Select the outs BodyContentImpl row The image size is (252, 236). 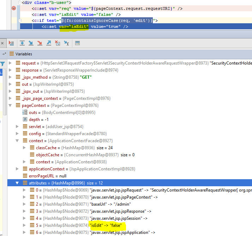130,113
